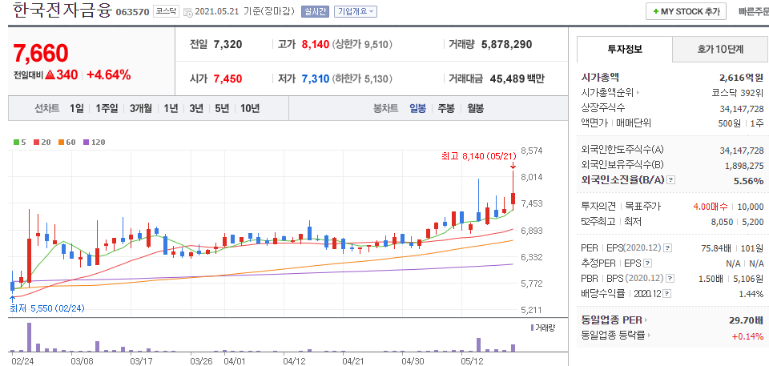Viewport: 769px width, 366px height.
Task: Click the 코스닥 392위 ranking value
Action: tap(738, 92)
